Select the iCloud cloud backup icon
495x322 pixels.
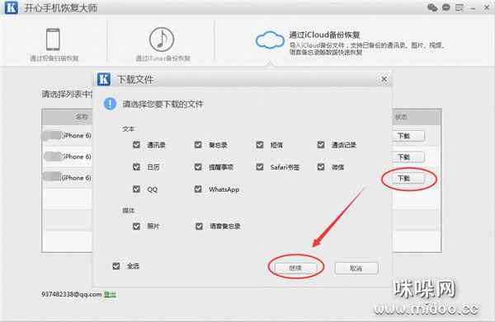[x=270, y=40]
